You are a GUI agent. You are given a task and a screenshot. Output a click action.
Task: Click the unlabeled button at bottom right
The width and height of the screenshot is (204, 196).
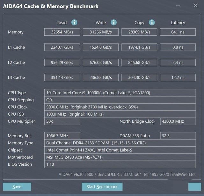[x=195, y=187]
